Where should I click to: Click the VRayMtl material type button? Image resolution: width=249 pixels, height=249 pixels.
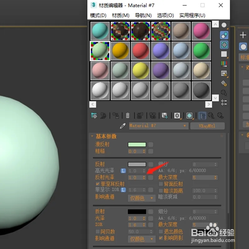click(x=207, y=126)
